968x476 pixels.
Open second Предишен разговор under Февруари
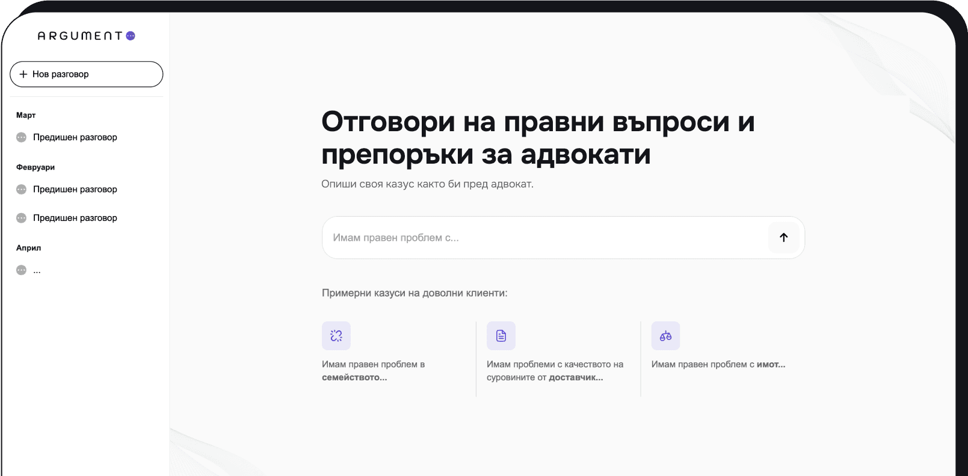pos(75,218)
